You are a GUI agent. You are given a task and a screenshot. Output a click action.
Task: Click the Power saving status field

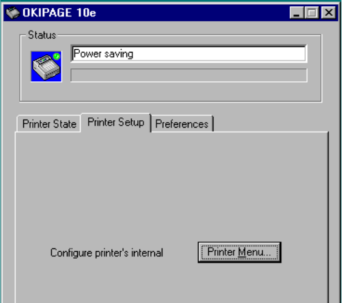coord(189,54)
